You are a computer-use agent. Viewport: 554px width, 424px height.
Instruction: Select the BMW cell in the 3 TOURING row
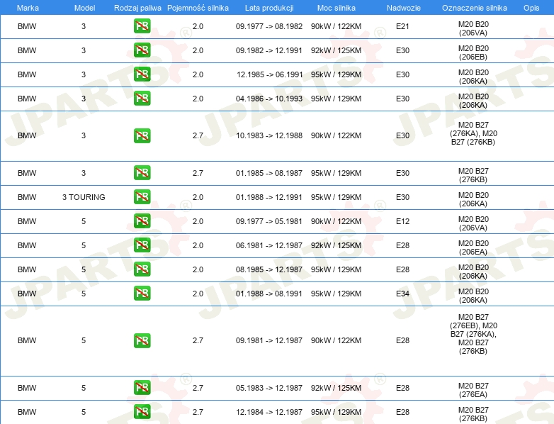click(x=27, y=197)
